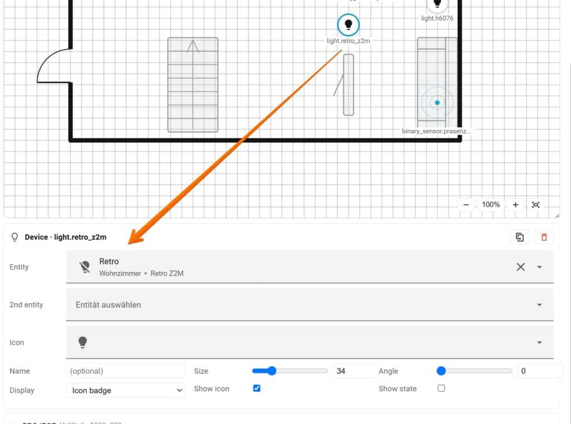Click the Show state label
This screenshot has width=571, height=424.
[397, 389]
